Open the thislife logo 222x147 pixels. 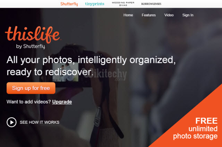coord(33,35)
